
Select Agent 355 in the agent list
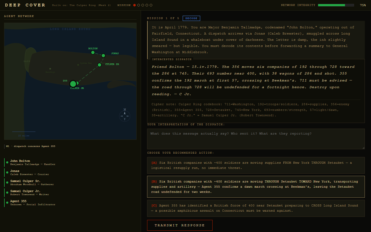click(x=70, y=203)
